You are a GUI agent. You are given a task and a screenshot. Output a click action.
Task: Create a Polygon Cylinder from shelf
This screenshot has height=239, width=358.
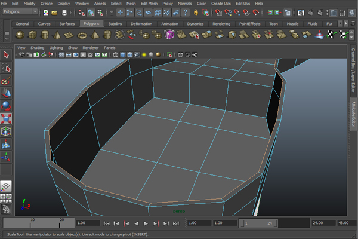pyautogui.click(x=45, y=35)
